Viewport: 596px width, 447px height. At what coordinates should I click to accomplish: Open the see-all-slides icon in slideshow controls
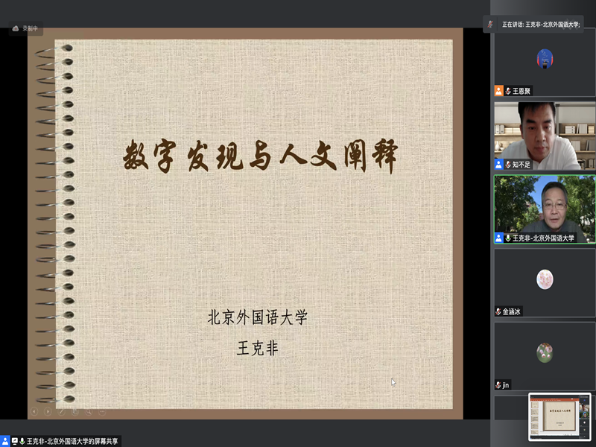[x=74, y=410]
